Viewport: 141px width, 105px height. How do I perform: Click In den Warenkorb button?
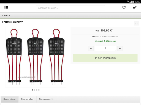click(105, 58)
